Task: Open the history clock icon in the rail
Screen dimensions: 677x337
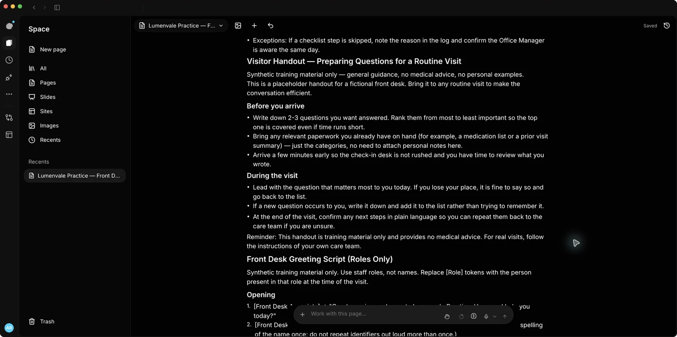Action: pos(9,60)
